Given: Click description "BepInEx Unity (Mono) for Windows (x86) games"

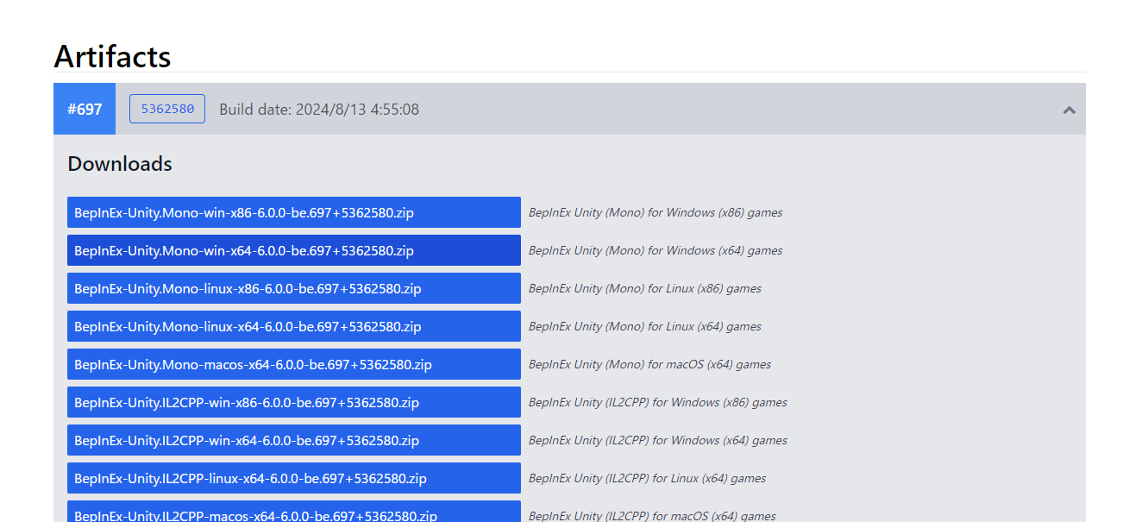Looking at the screenshot, I should coord(656,212).
